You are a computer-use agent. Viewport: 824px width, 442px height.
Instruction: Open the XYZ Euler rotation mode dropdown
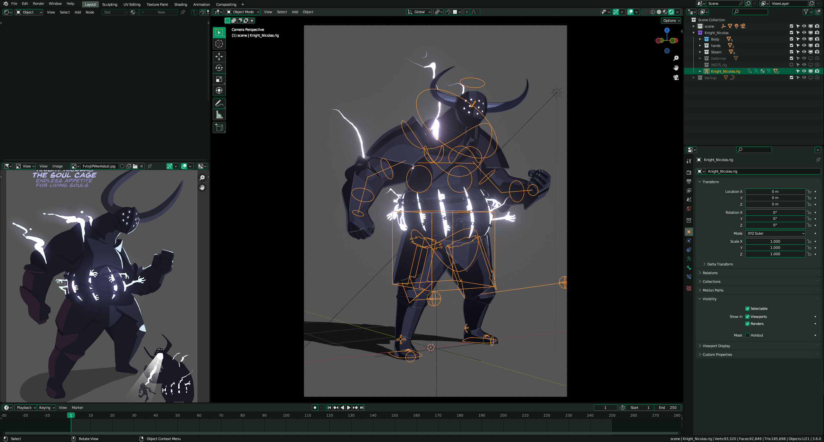coord(775,233)
